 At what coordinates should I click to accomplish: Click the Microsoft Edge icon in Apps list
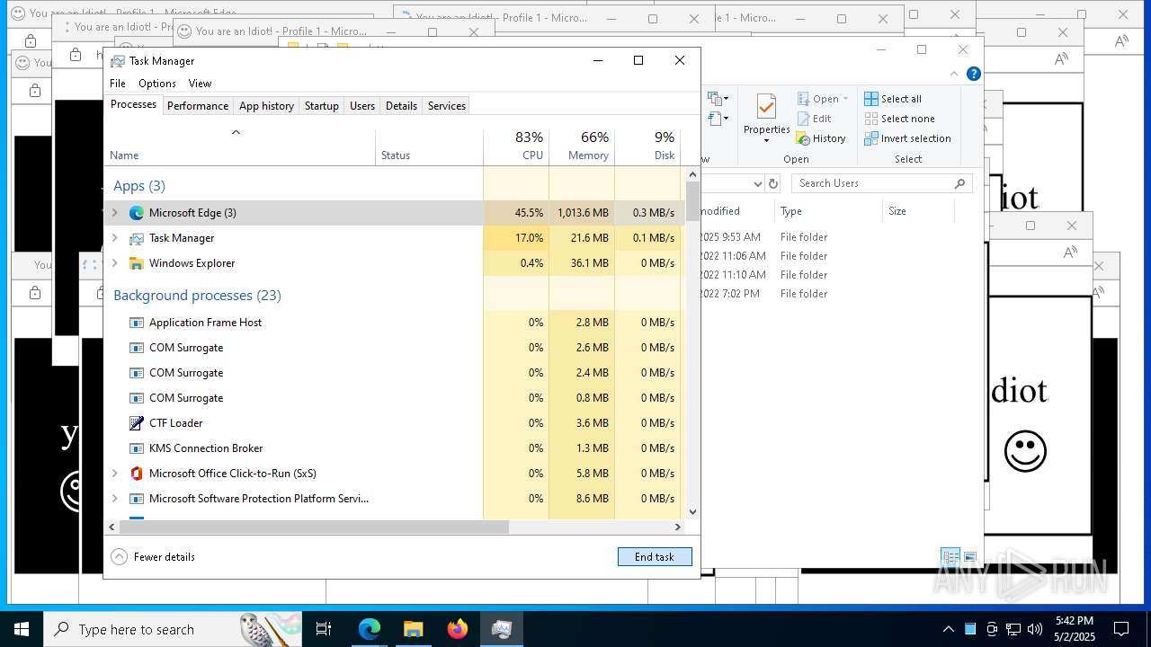coord(137,213)
